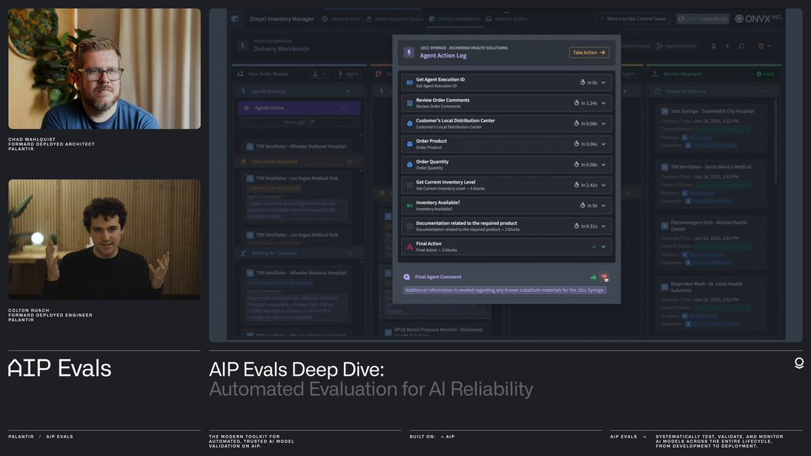Expand the Get Agent Execution ID row chevron
811x456 pixels.
604,82
